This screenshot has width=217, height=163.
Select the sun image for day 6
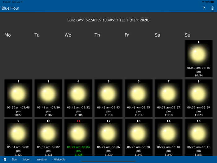138,94
